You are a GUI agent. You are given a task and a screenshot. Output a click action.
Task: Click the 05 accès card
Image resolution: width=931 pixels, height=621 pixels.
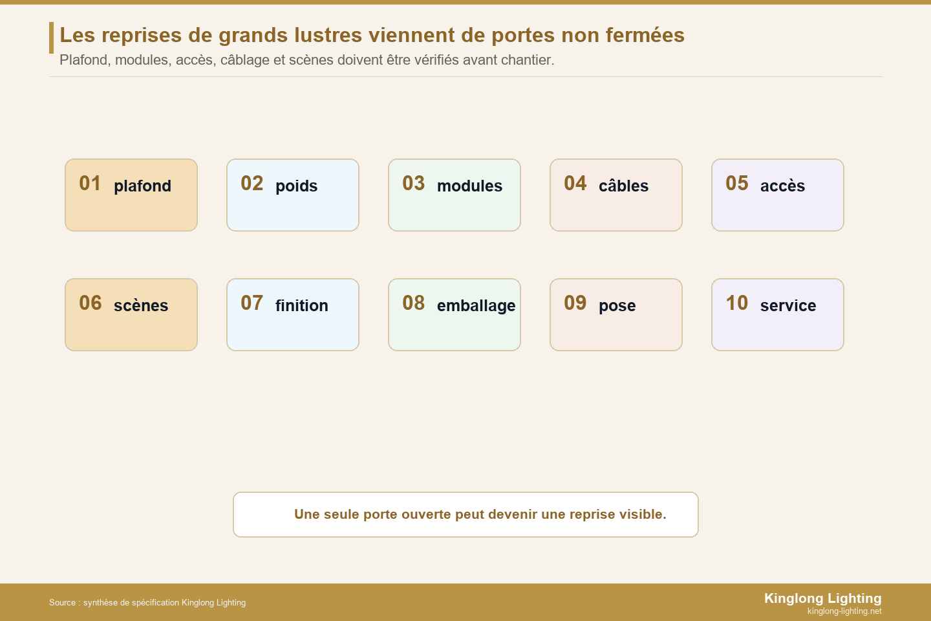[x=778, y=195]
